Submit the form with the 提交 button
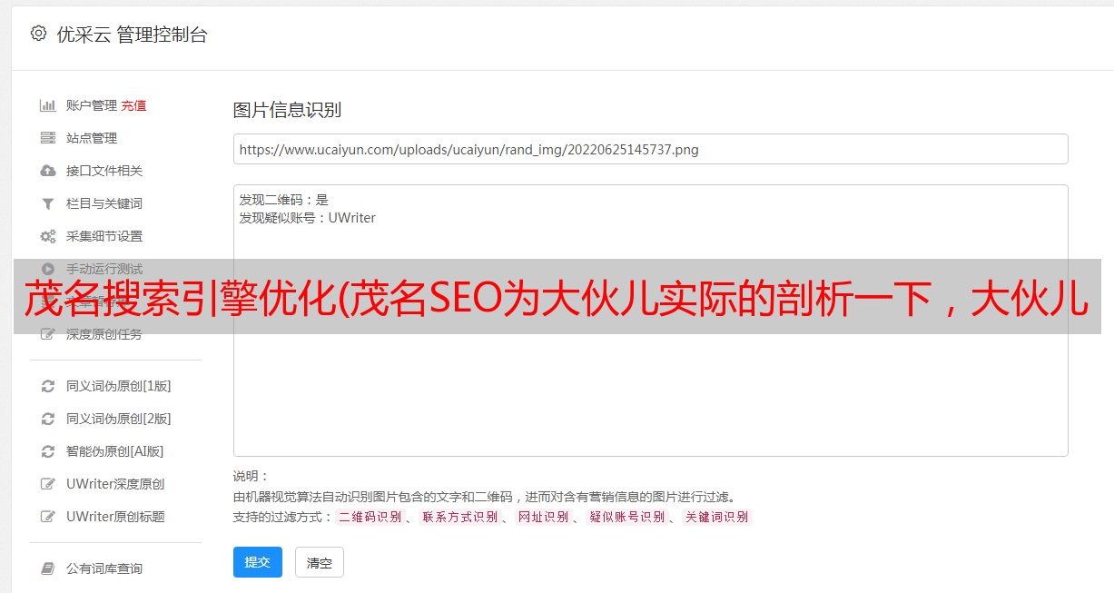The height and width of the screenshot is (593, 1114). [x=258, y=562]
